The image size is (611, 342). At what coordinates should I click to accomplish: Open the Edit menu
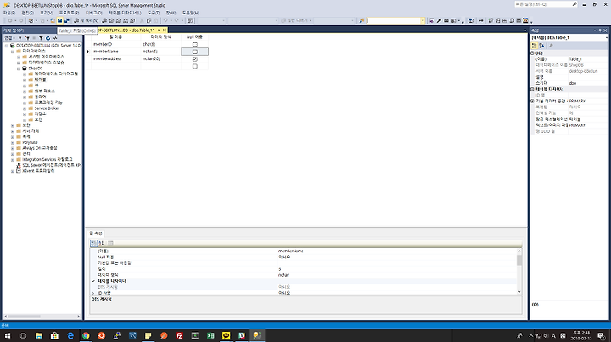tap(27, 13)
